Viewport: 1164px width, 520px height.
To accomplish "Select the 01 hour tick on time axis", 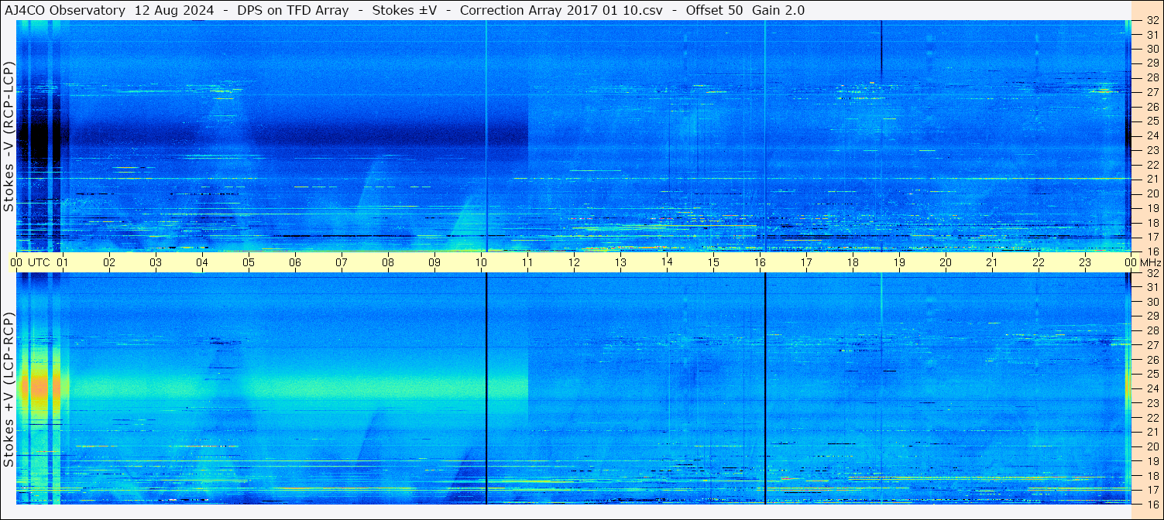I will click(63, 263).
